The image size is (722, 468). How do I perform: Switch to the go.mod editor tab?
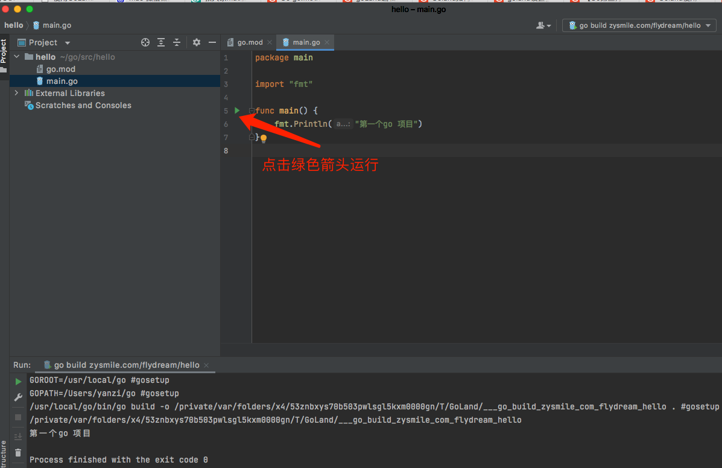[x=245, y=42]
